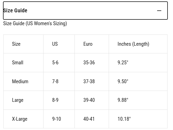Select the Euro column header cell

pos(88,44)
